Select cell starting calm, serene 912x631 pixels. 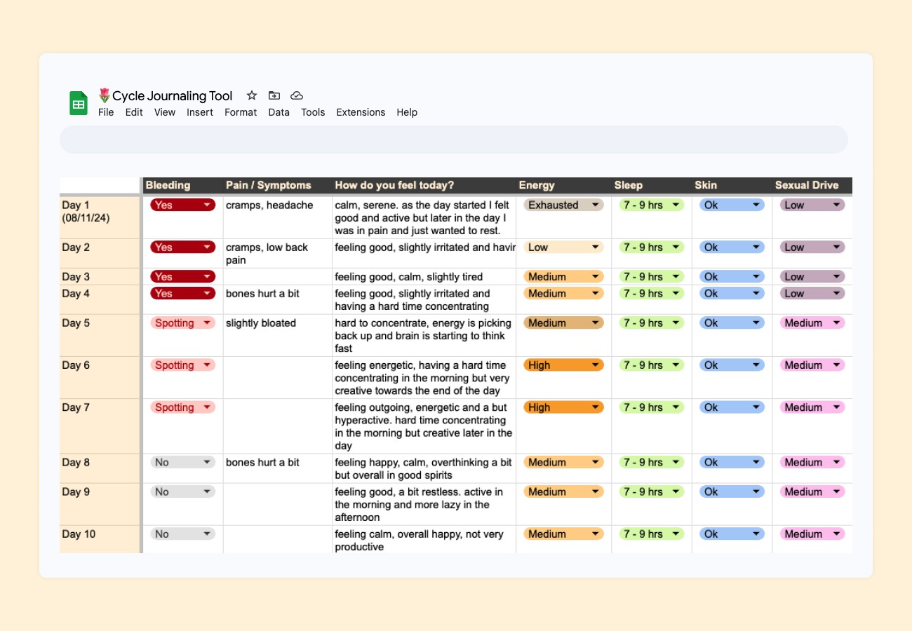click(x=424, y=217)
